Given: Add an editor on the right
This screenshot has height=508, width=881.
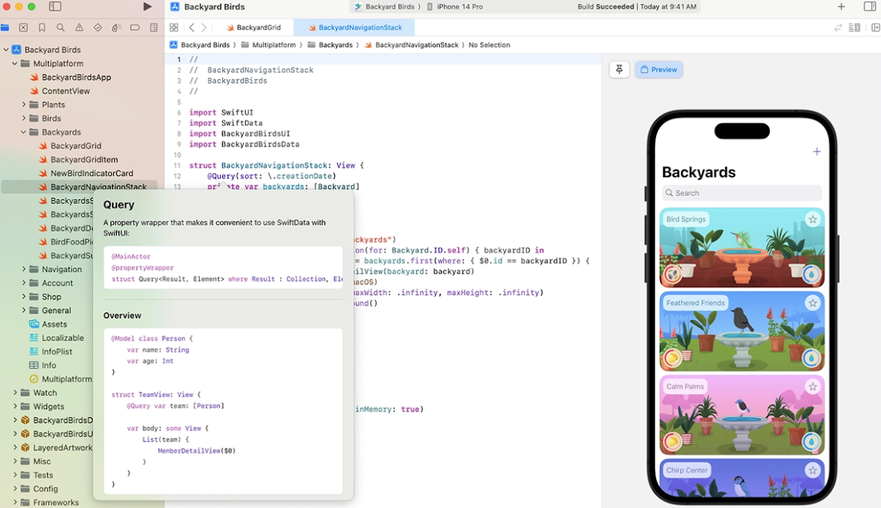Looking at the screenshot, I should click(x=875, y=28).
